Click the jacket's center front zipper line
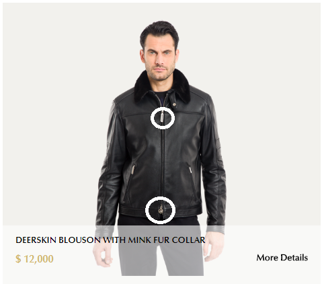This screenshot has height=284, width=322. (x=163, y=162)
